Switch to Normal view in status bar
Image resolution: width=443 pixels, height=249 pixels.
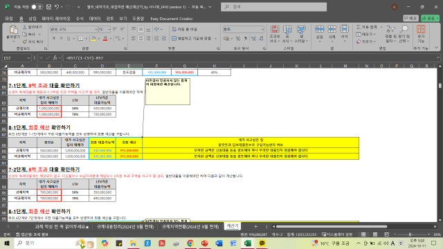coord(363,234)
